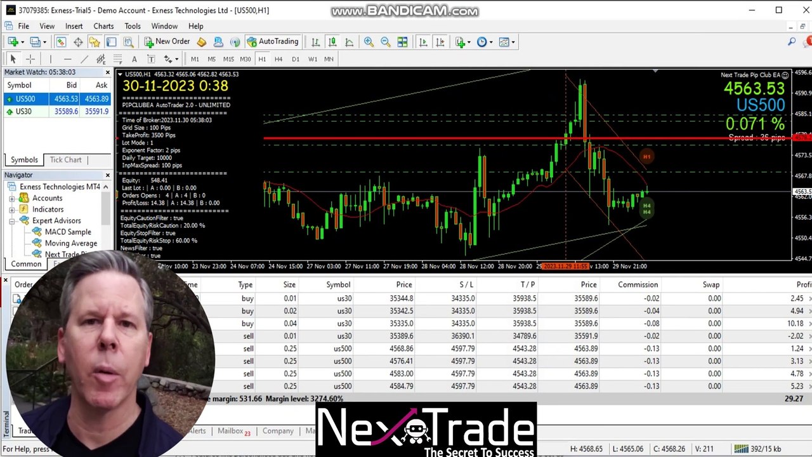The width and height of the screenshot is (812, 457).
Task: Select Moving Average expert advisor
Action: [x=71, y=244]
